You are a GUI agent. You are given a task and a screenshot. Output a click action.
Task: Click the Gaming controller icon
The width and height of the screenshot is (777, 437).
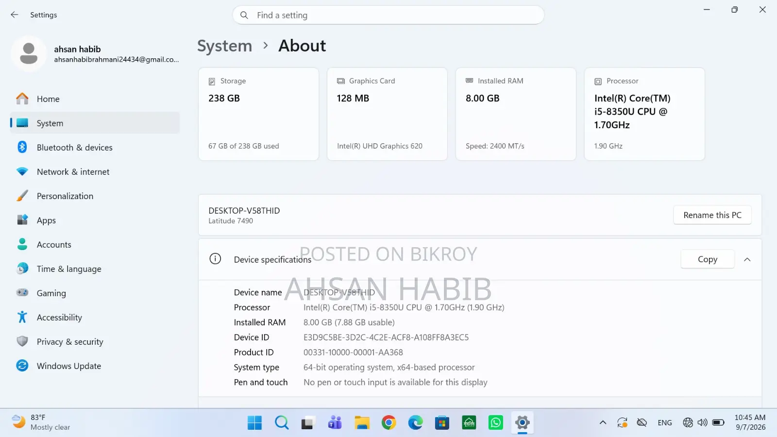tap(22, 292)
